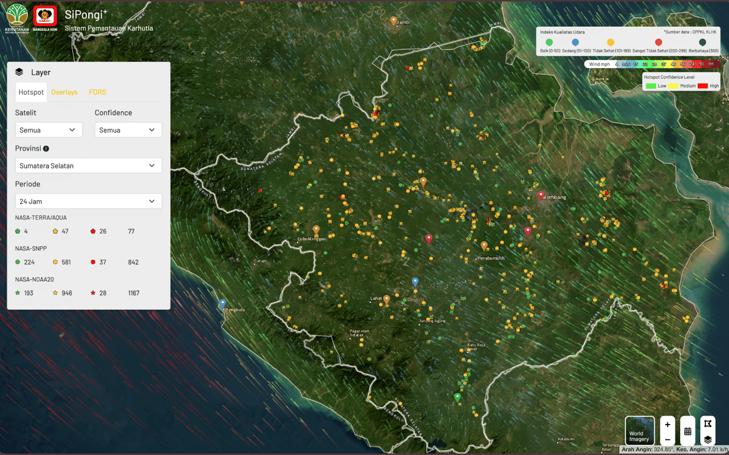729x455 pixels.
Task: Open the calendar date picker icon
Action: pos(688,431)
